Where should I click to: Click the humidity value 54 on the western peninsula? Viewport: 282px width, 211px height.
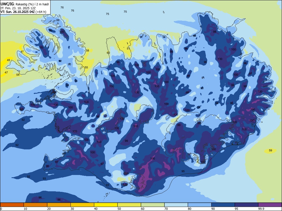[17, 75]
